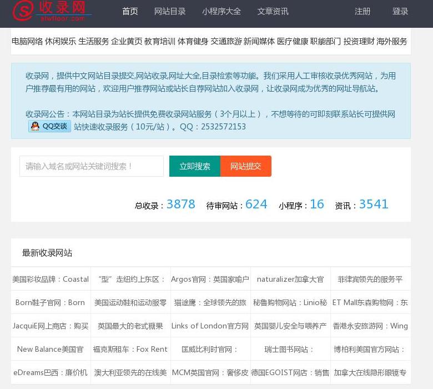The height and width of the screenshot is (389, 433).
Task: Click the 资讯 count 3541
Action: (374, 205)
